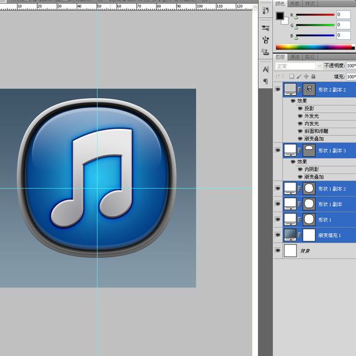
Task: Click the foreground color swatch
Action: (280, 16)
